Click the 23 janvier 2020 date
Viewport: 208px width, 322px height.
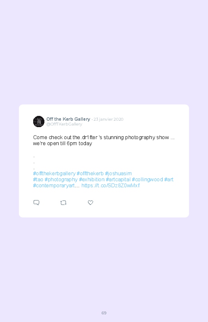click(108, 119)
